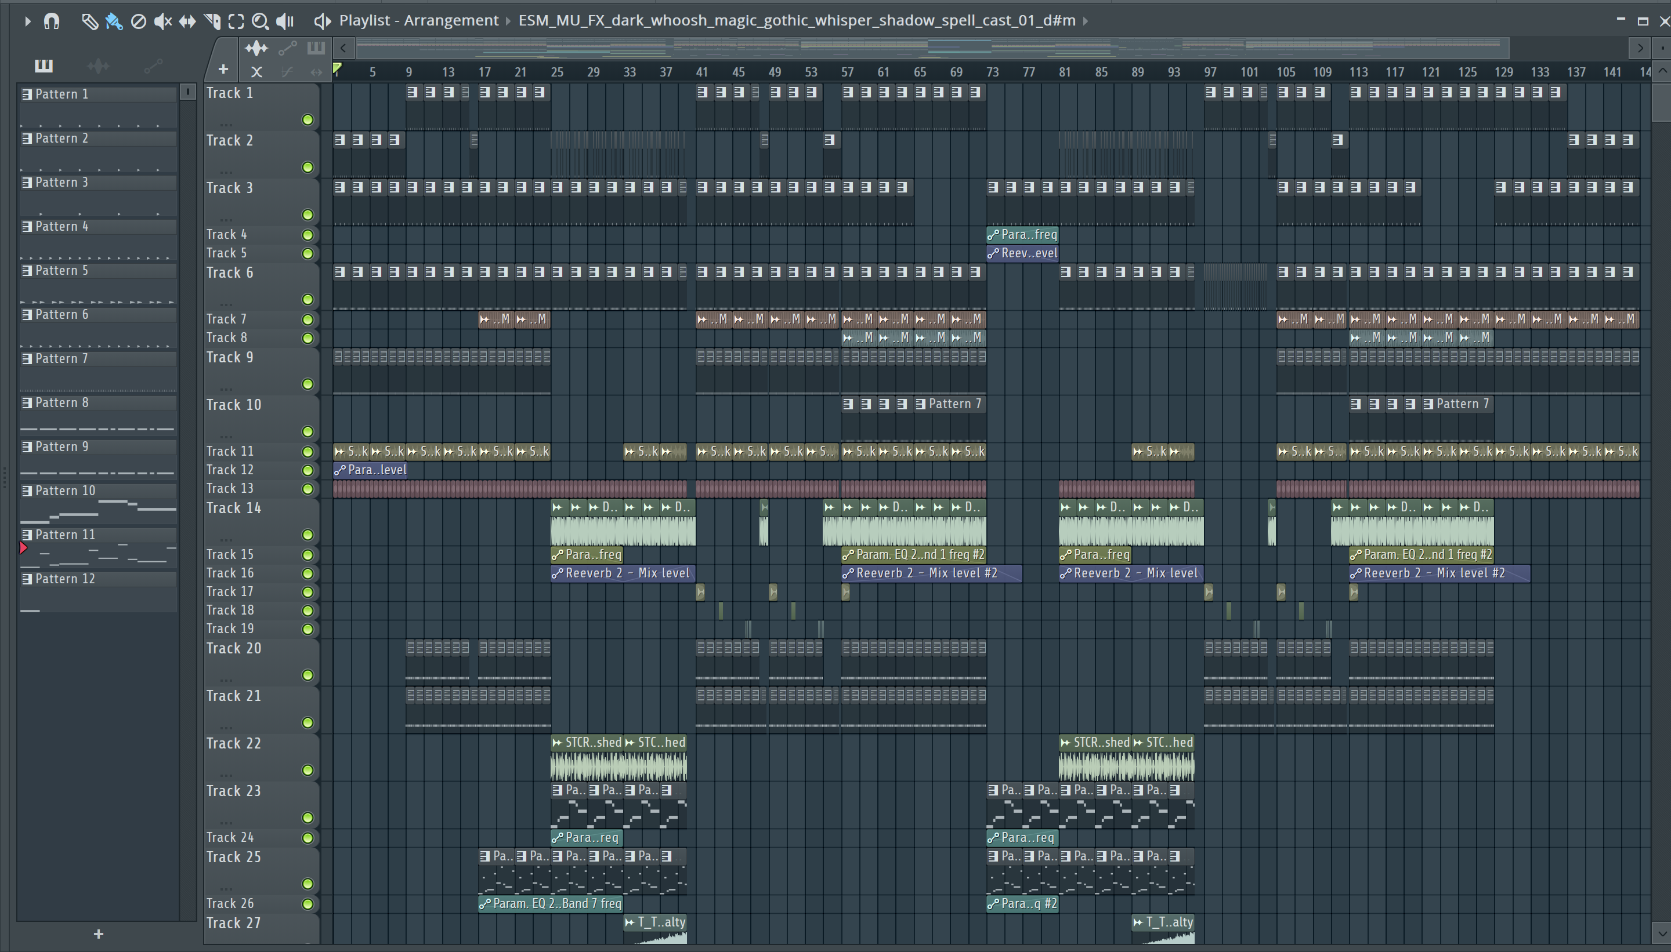The height and width of the screenshot is (952, 1671).
Task: Select the Mute speaker tool
Action: click(163, 21)
